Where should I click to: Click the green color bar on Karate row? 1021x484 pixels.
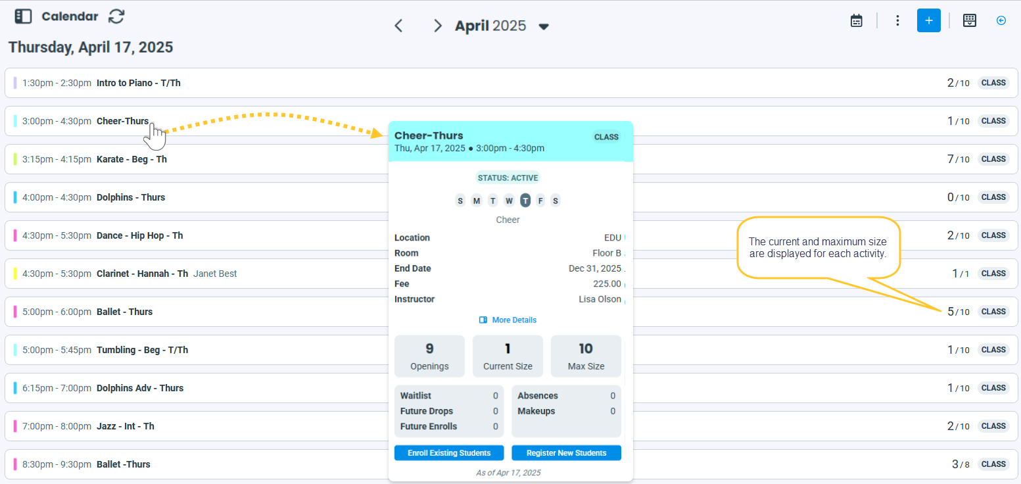[15, 159]
